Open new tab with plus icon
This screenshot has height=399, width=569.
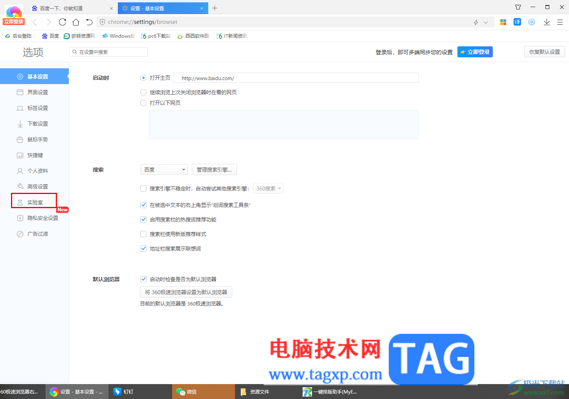215,8
